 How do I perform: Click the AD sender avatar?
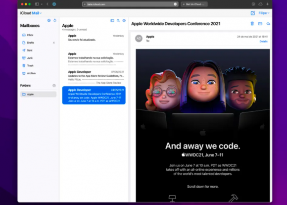tap(139, 39)
